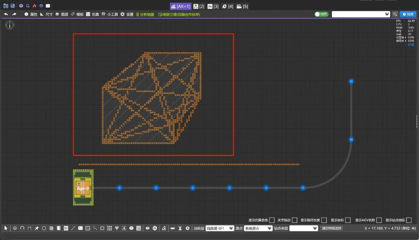Tick the 关节拖动 checkbox
The height and width of the screenshot is (240, 419).
pos(295,220)
